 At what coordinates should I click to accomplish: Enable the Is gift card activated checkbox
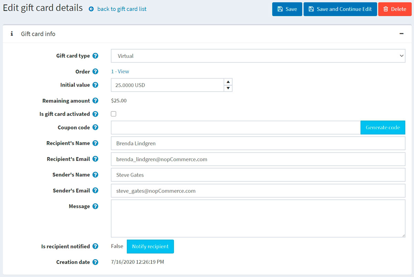[114, 114]
